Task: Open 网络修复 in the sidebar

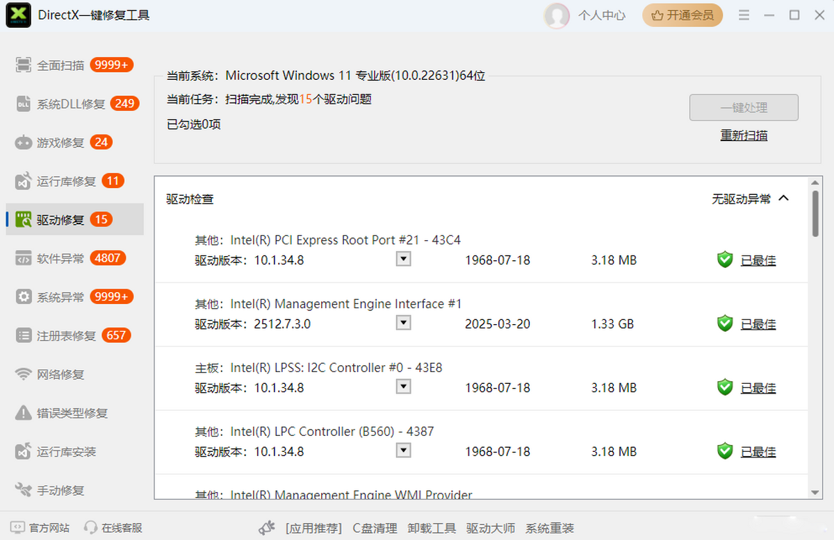Action: tap(74, 375)
